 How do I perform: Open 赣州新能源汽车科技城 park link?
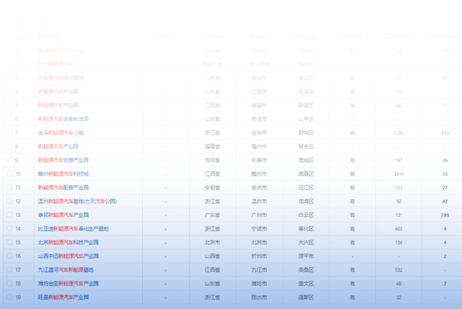point(63,174)
